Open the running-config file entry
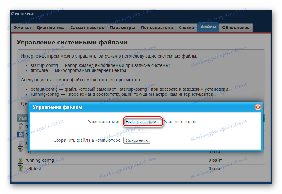 40,160
